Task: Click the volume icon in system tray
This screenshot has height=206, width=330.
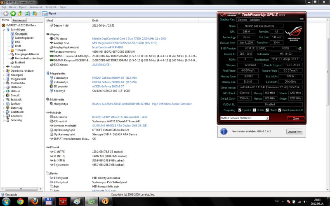Action: tap(305, 202)
